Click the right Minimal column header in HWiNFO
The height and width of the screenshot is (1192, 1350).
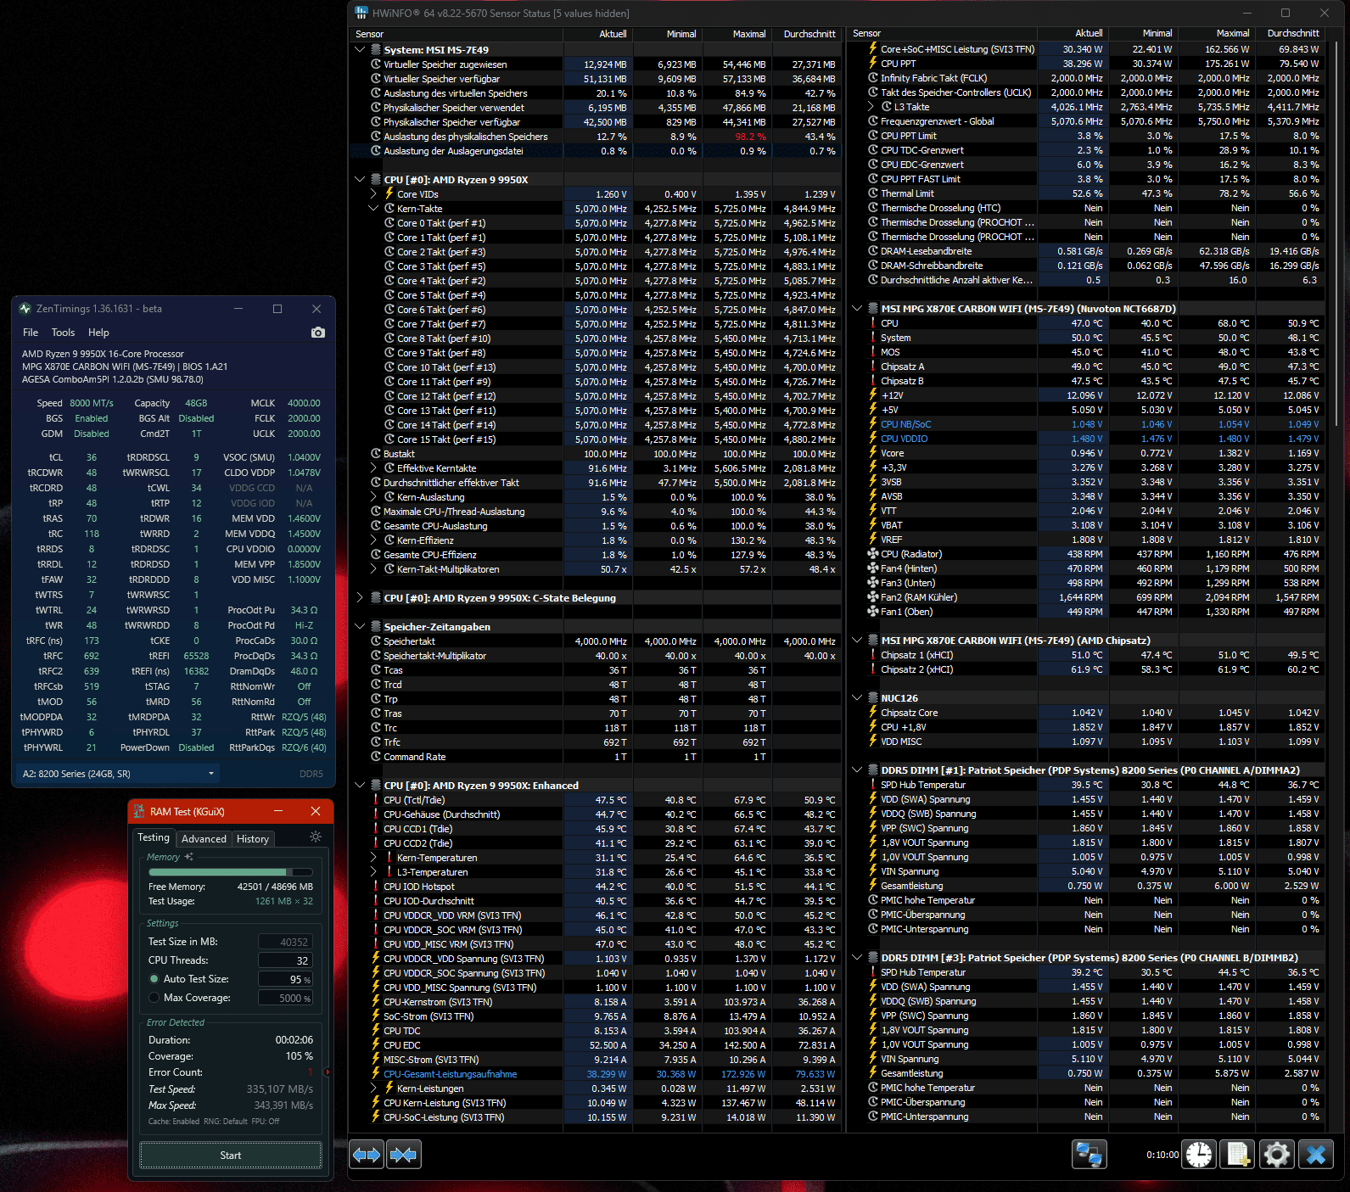click(1142, 34)
